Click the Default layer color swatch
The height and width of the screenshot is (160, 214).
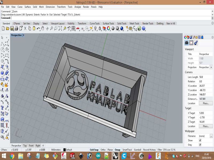pyautogui.click(x=64, y=150)
